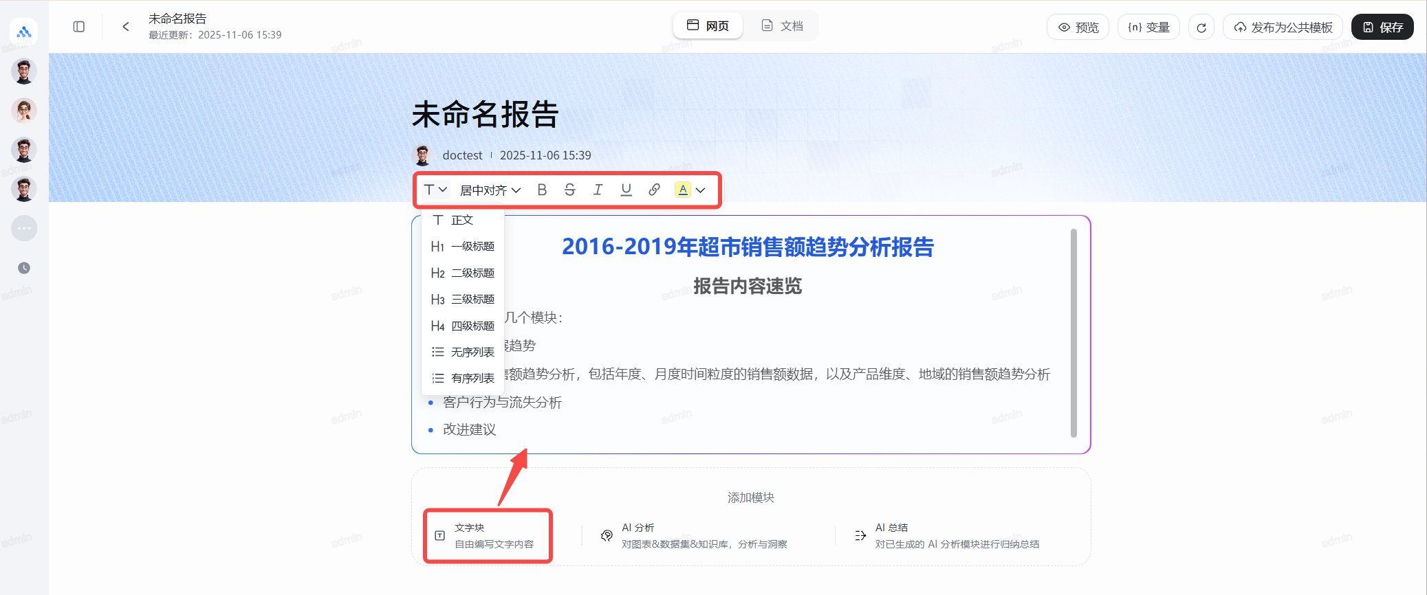Choose 无序列表 from the menu
Image resolution: width=1427 pixels, height=595 pixels.
[x=463, y=352]
